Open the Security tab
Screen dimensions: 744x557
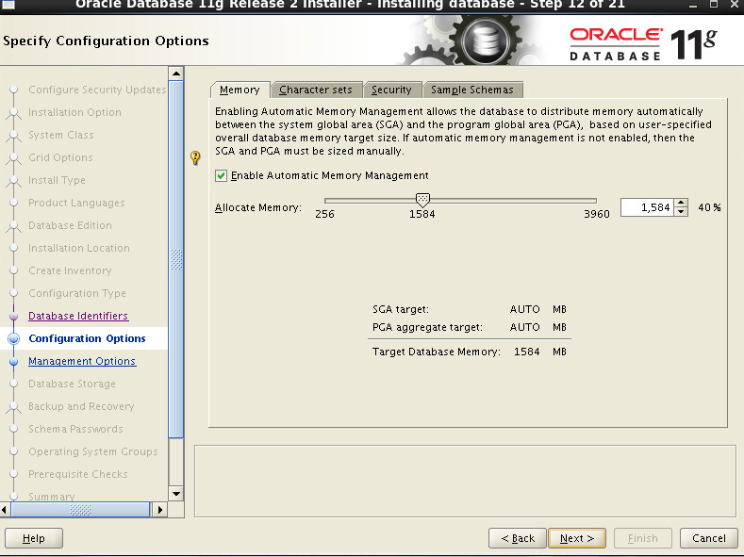click(391, 90)
